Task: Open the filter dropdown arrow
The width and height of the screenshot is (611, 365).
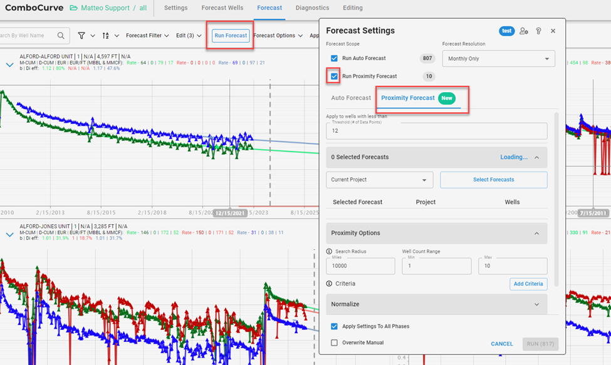Action: pyautogui.click(x=93, y=36)
